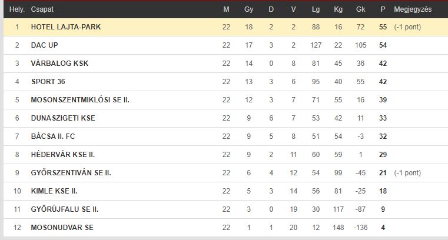This screenshot has height=240, width=448.
Task: Click the Hely. column header
Action: click(17, 9)
